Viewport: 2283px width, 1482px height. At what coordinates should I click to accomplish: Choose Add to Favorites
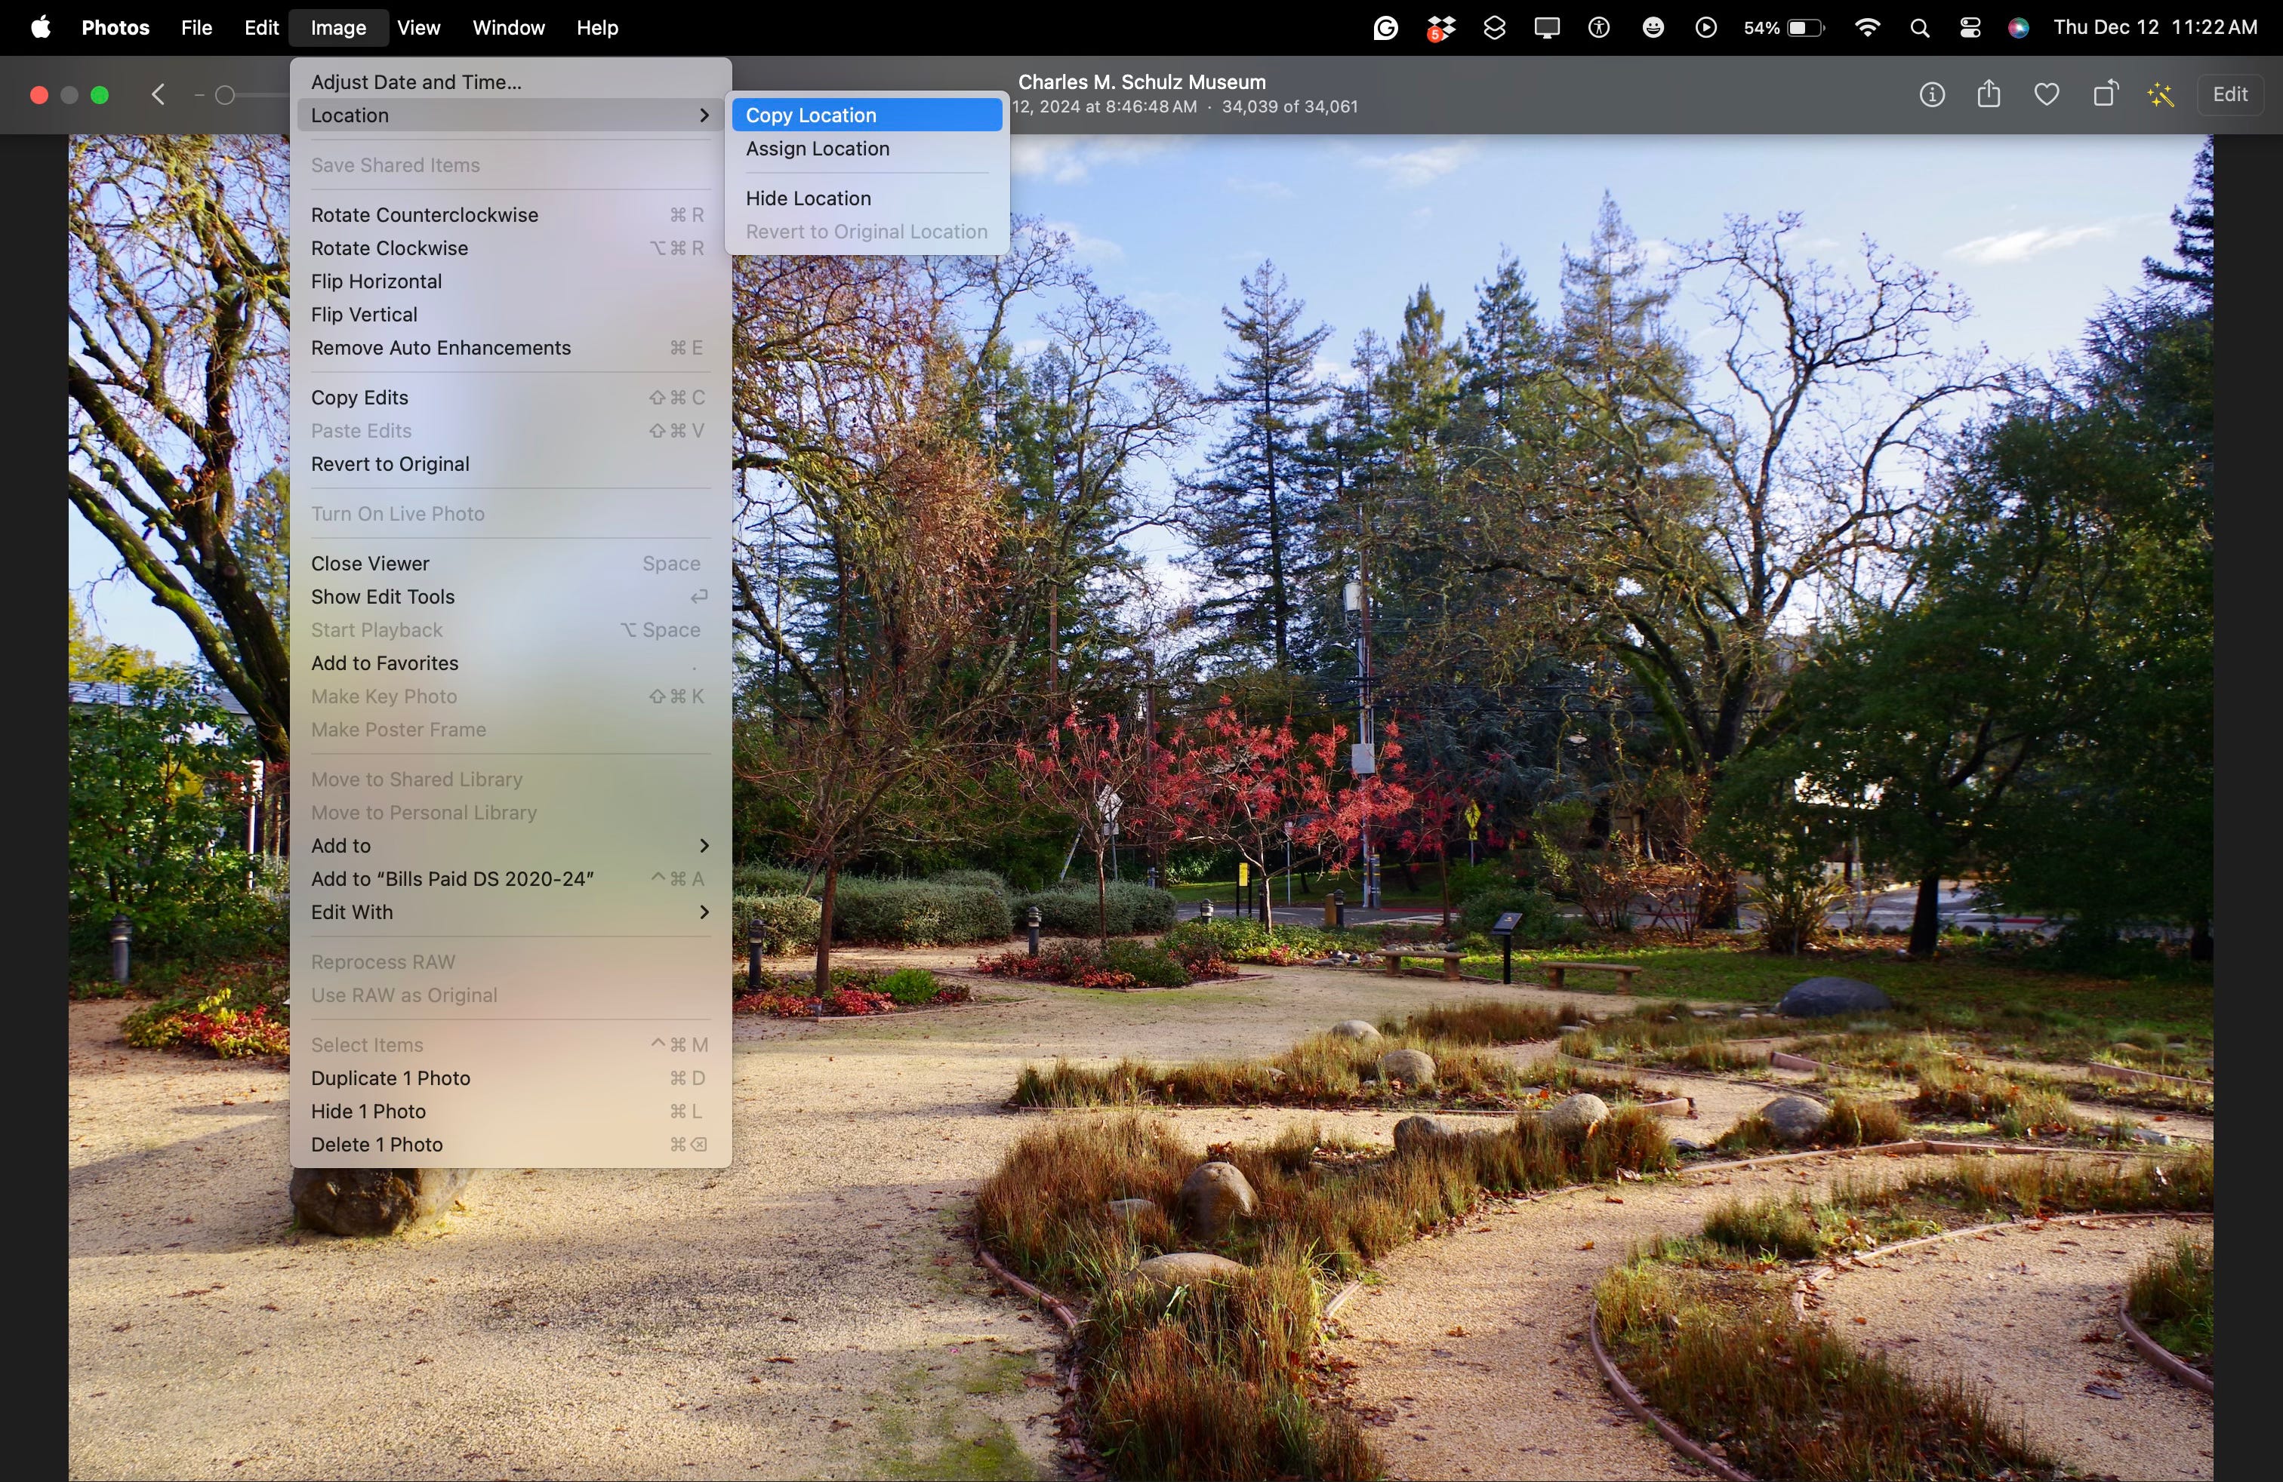(510, 663)
